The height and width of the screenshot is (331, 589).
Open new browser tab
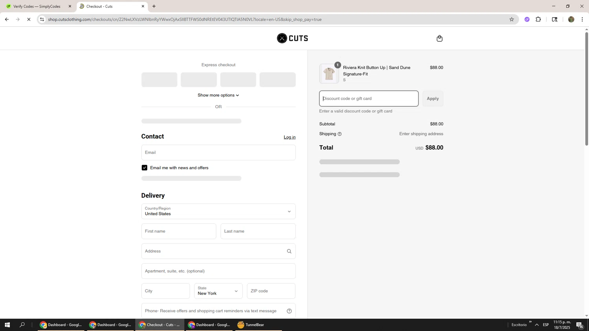click(154, 6)
